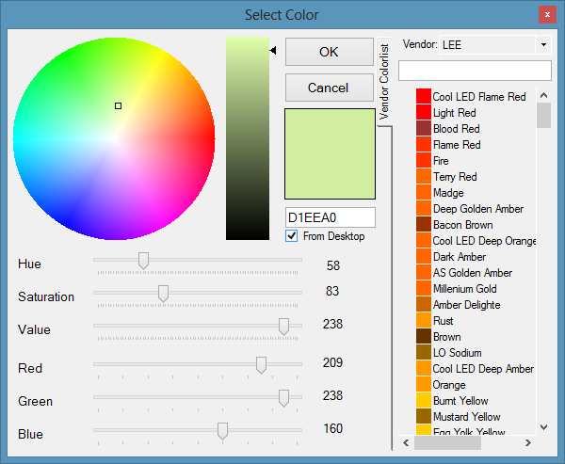Image resolution: width=565 pixels, height=464 pixels.
Task: Pick the Rust color entry
Action: [443, 321]
